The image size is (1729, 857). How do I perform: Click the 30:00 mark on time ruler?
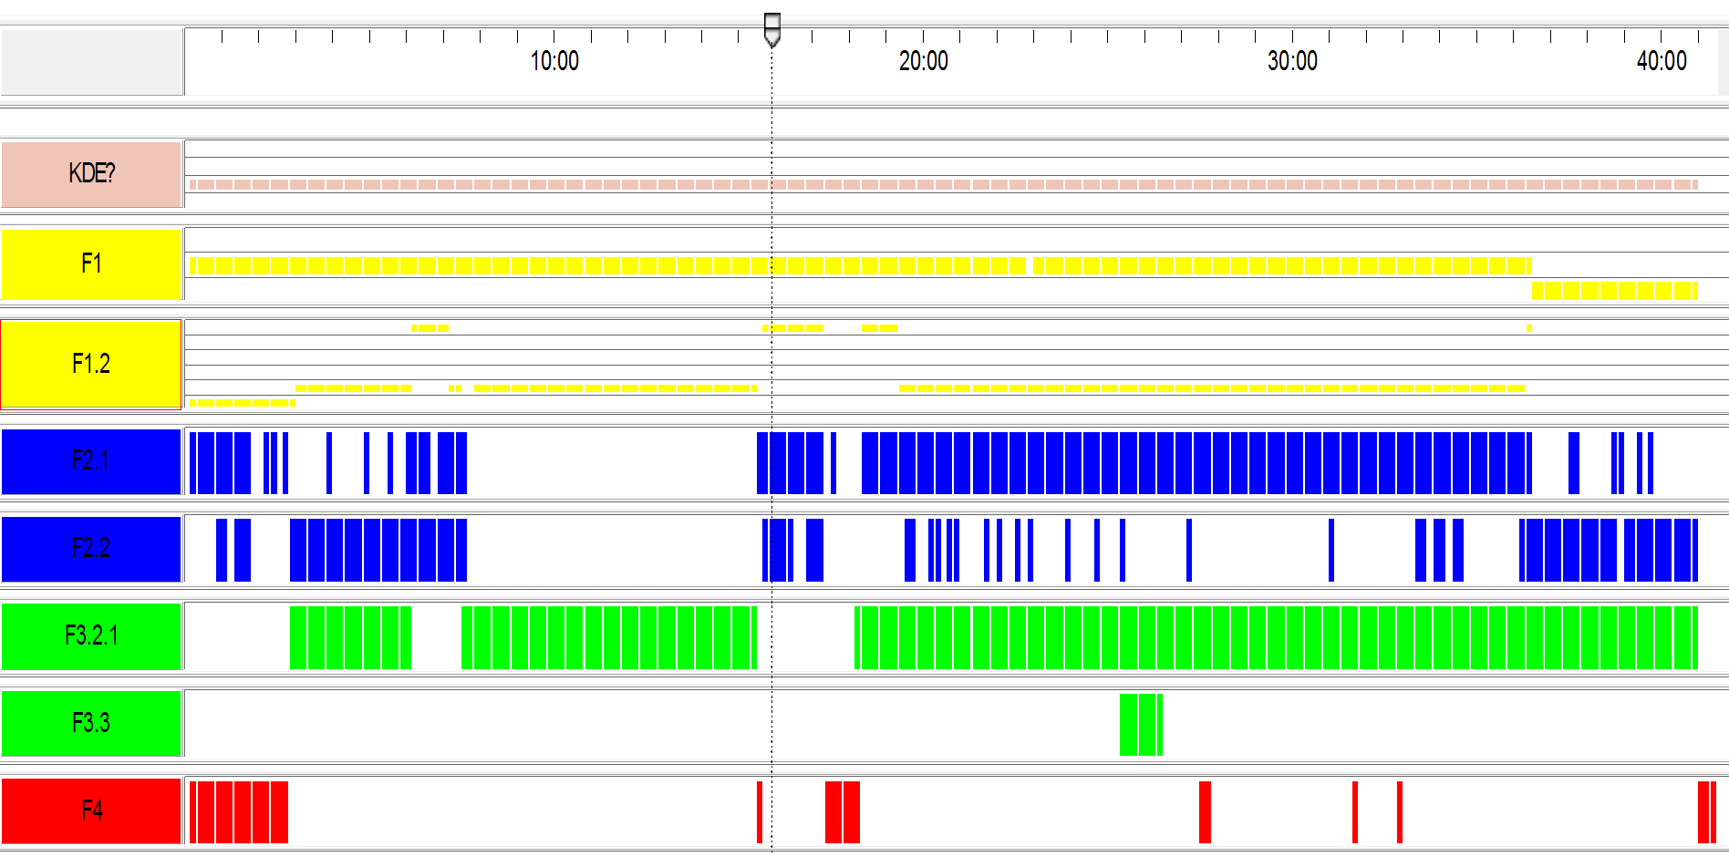point(1292,61)
